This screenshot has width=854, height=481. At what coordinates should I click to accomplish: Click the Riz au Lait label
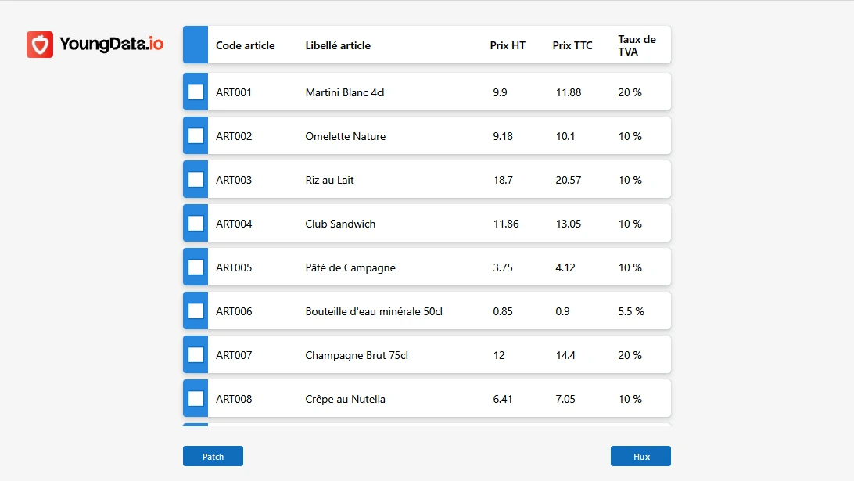click(329, 181)
